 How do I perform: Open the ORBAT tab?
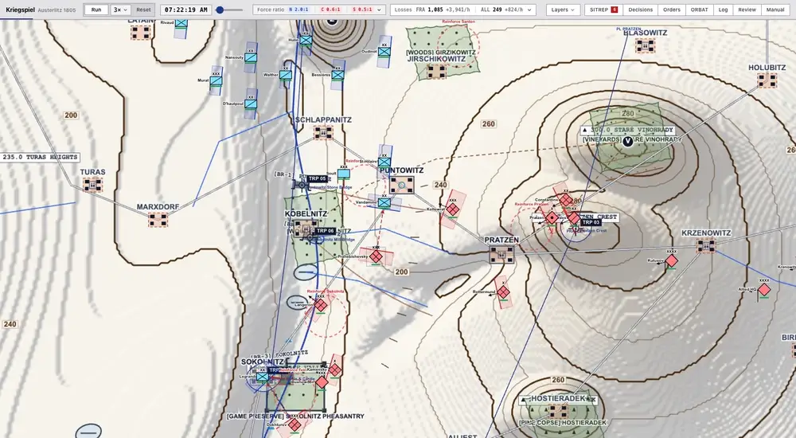click(x=699, y=10)
